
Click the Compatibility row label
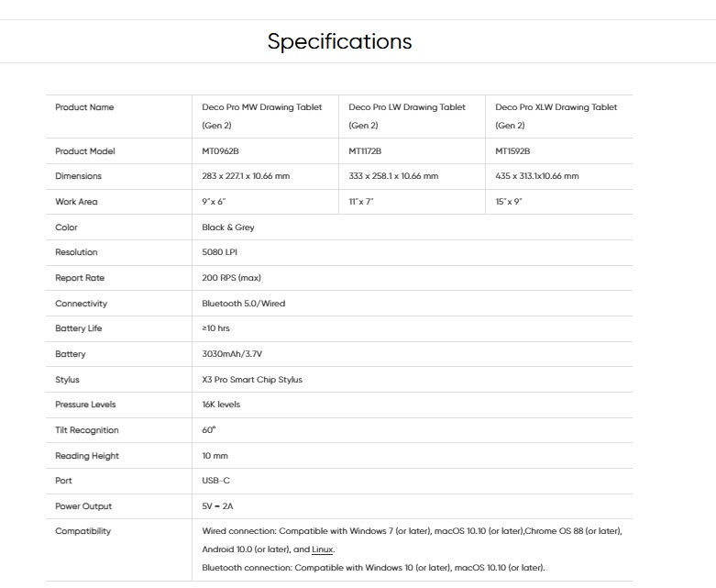(83, 531)
